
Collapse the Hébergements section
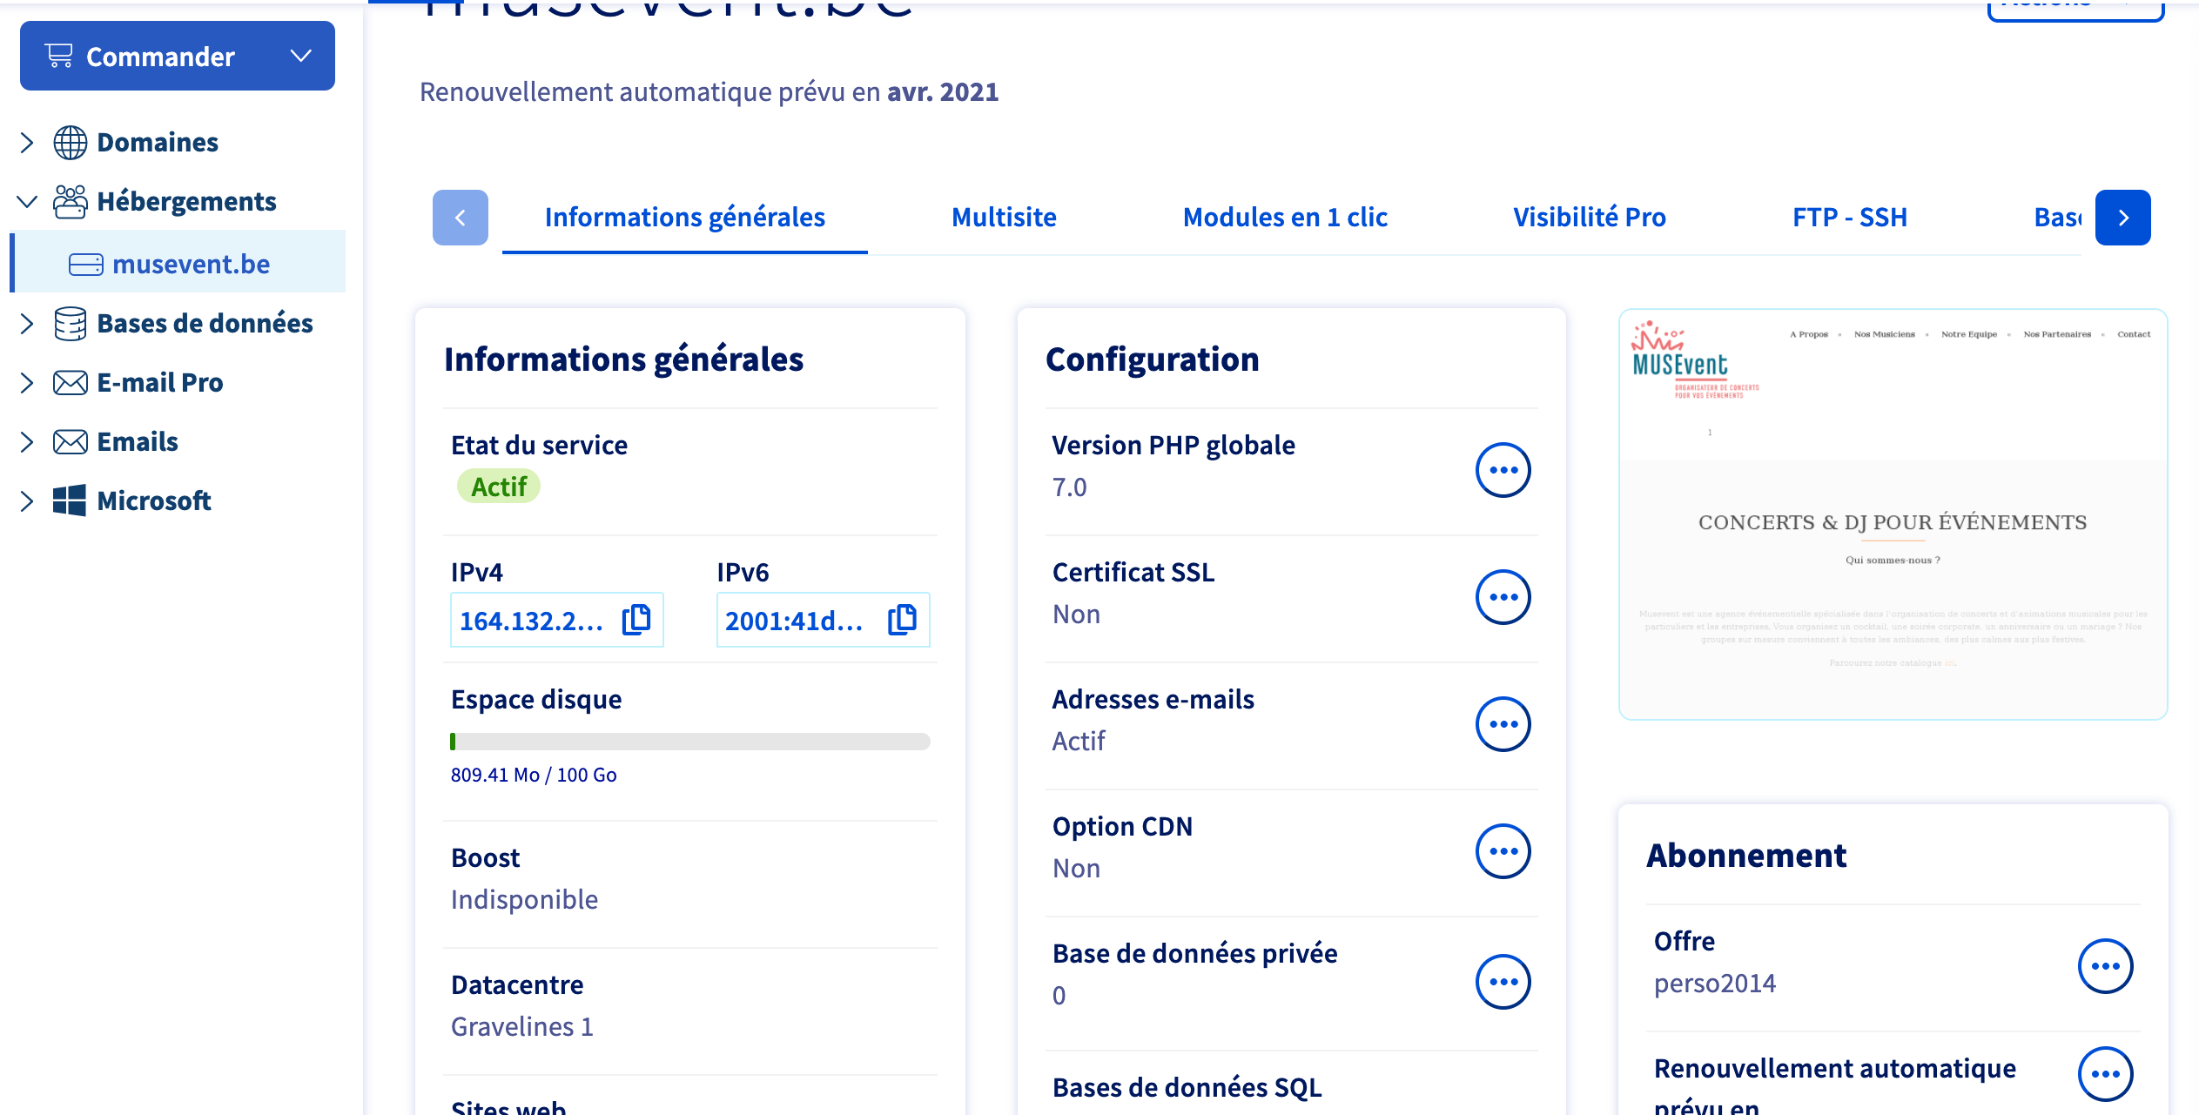(x=27, y=202)
